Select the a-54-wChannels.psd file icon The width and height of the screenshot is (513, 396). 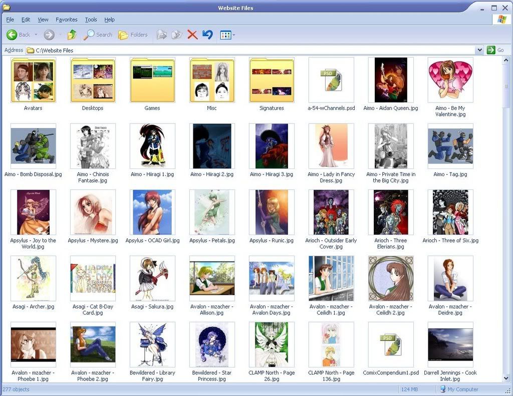331,80
